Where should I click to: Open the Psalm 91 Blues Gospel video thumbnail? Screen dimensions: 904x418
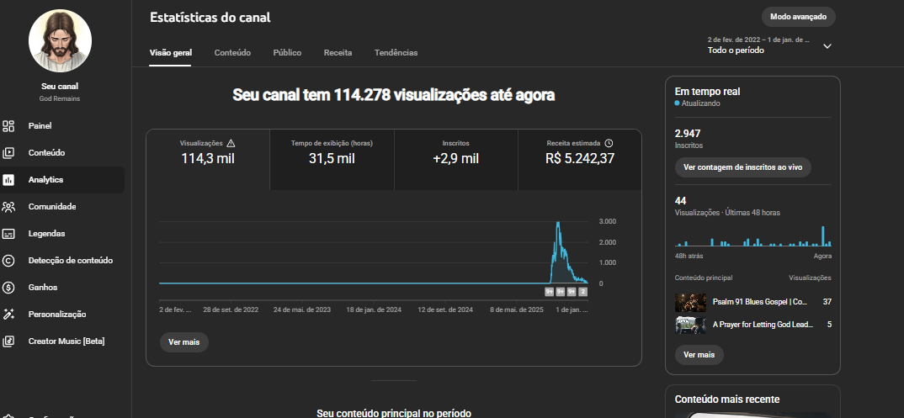(x=690, y=302)
